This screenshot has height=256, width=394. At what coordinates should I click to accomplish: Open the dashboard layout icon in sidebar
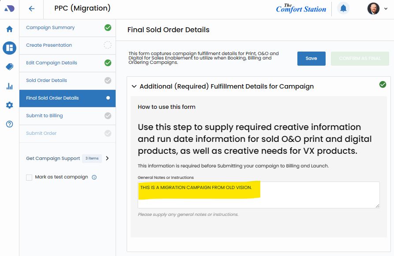tap(9, 48)
